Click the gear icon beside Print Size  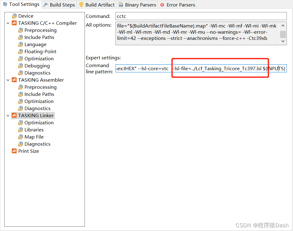pyautogui.click(x=14, y=151)
